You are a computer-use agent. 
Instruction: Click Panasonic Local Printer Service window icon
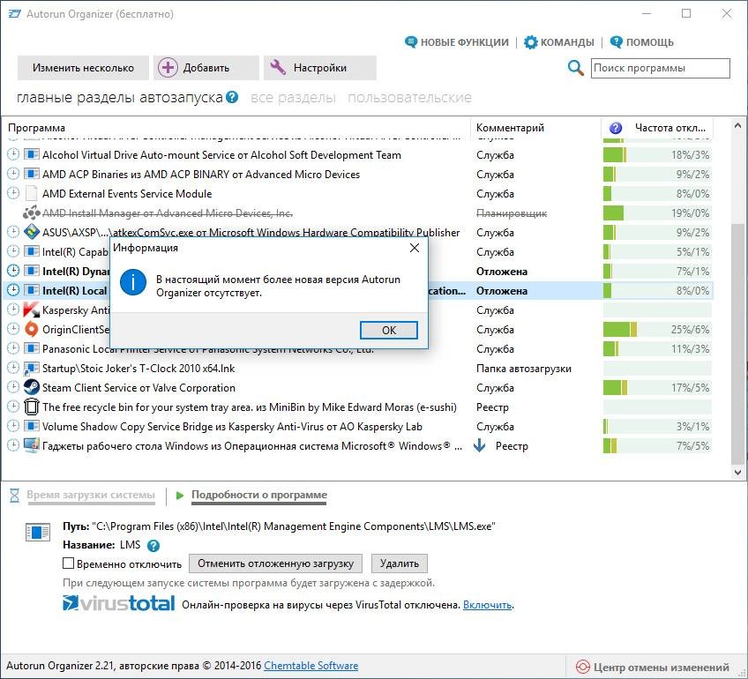pos(32,348)
